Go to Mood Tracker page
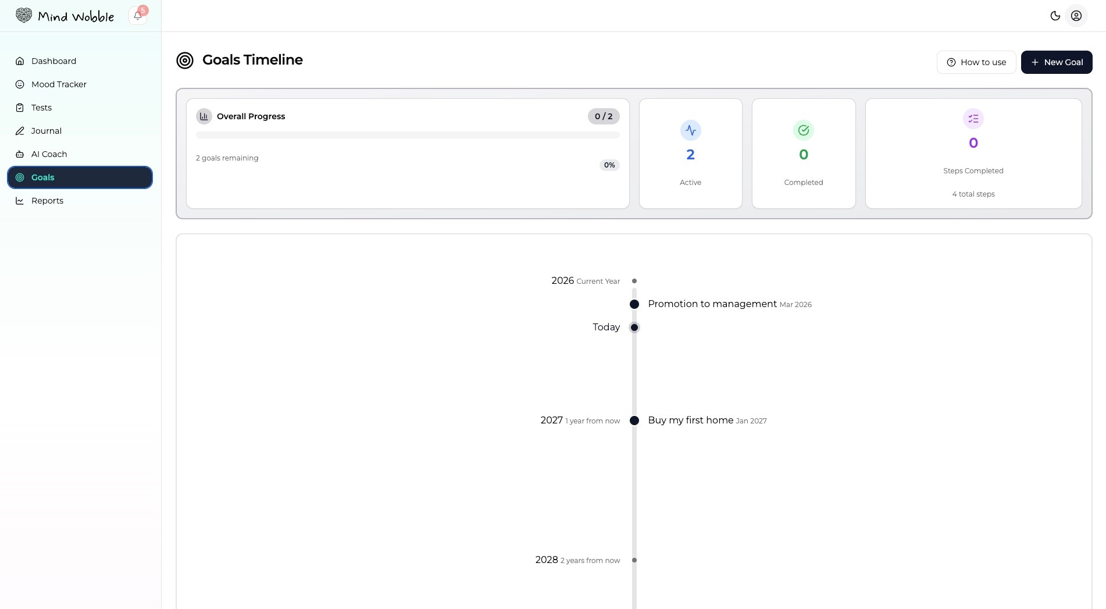Screen dimensions: 1106x609 (80, 84)
